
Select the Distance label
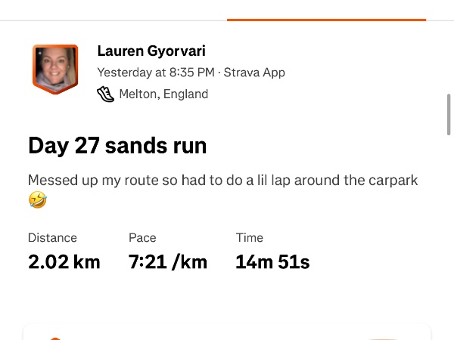click(x=52, y=237)
